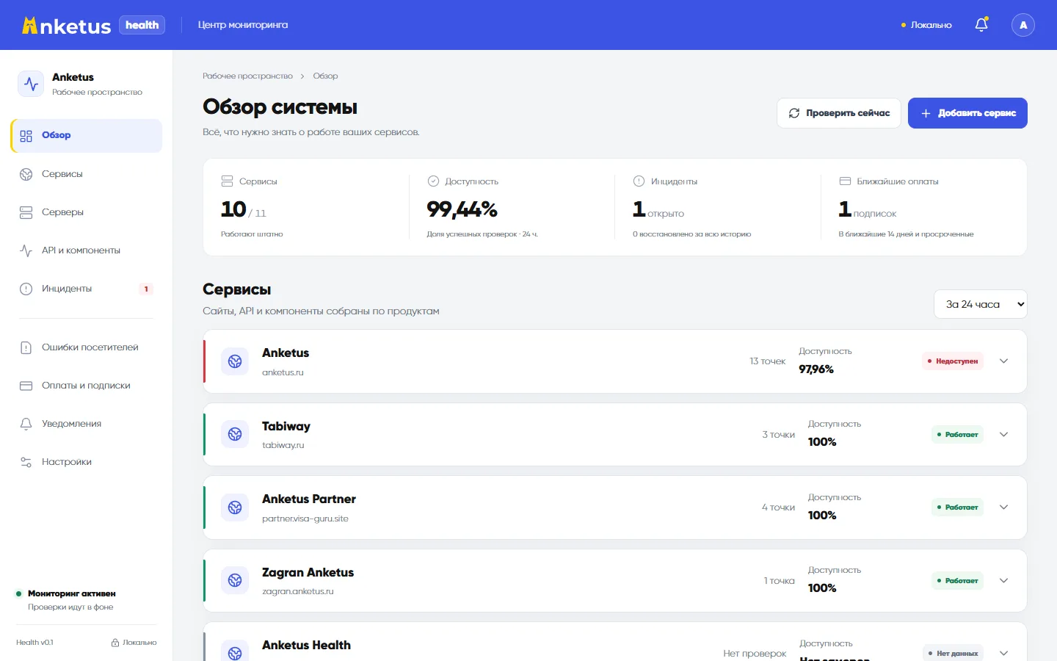This screenshot has width=1057, height=661.
Task: Click the Ближайшие оплаты card icon
Action: (x=845, y=181)
